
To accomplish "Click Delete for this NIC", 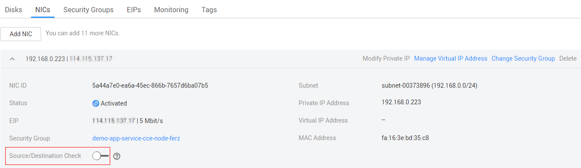I will click(x=568, y=58).
